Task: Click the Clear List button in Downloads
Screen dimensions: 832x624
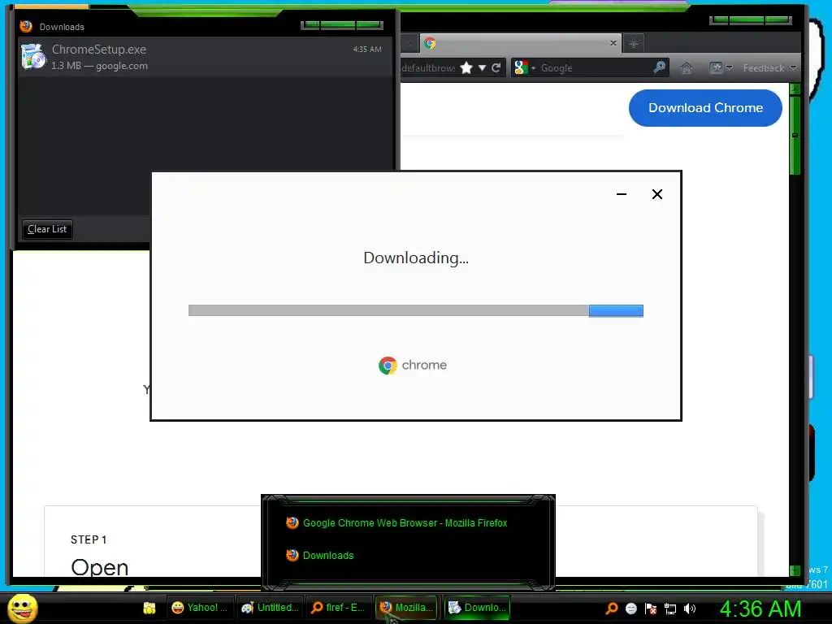Action: pyautogui.click(x=47, y=229)
